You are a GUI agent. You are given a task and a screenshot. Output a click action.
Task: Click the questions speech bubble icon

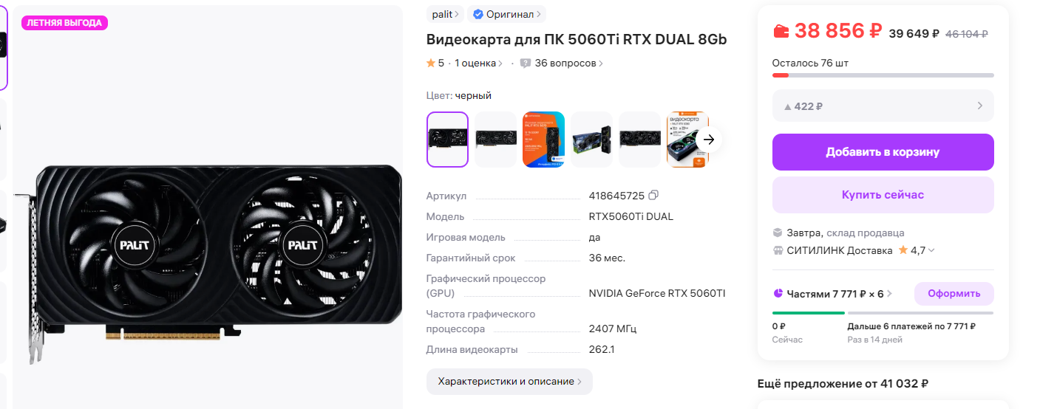click(525, 63)
